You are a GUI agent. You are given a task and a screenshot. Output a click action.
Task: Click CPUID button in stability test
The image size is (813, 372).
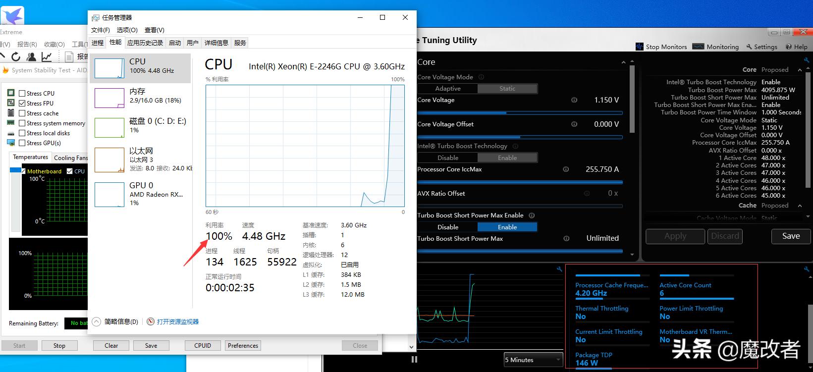(x=203, y=346)
